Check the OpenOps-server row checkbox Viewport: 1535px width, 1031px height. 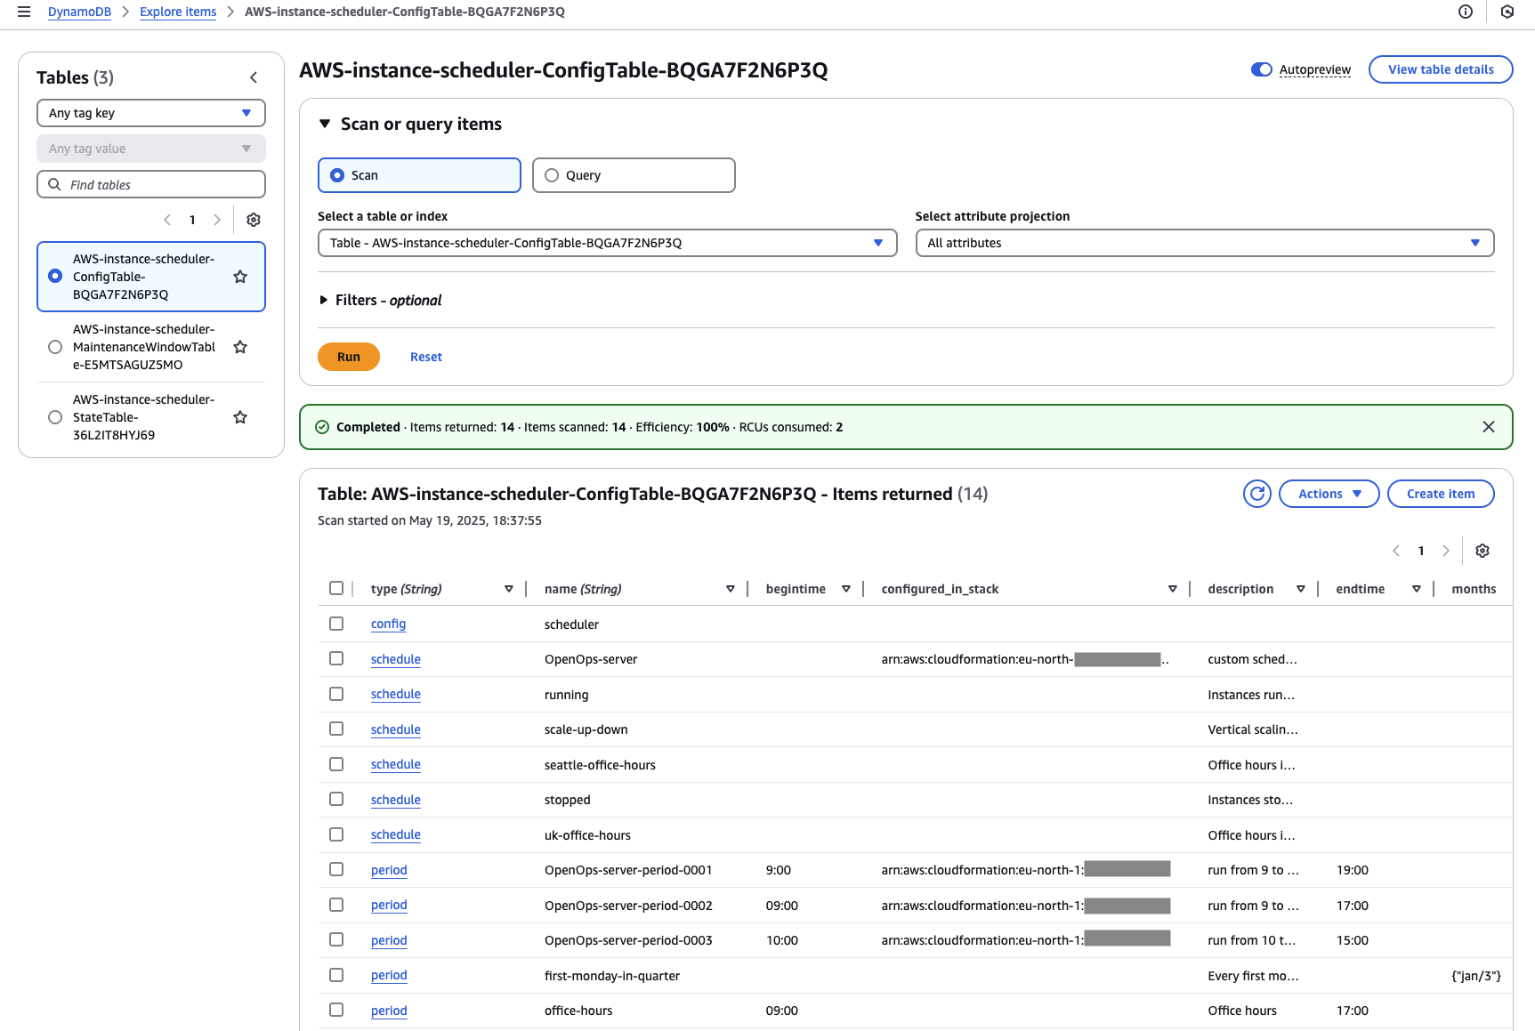pos(336,658)
